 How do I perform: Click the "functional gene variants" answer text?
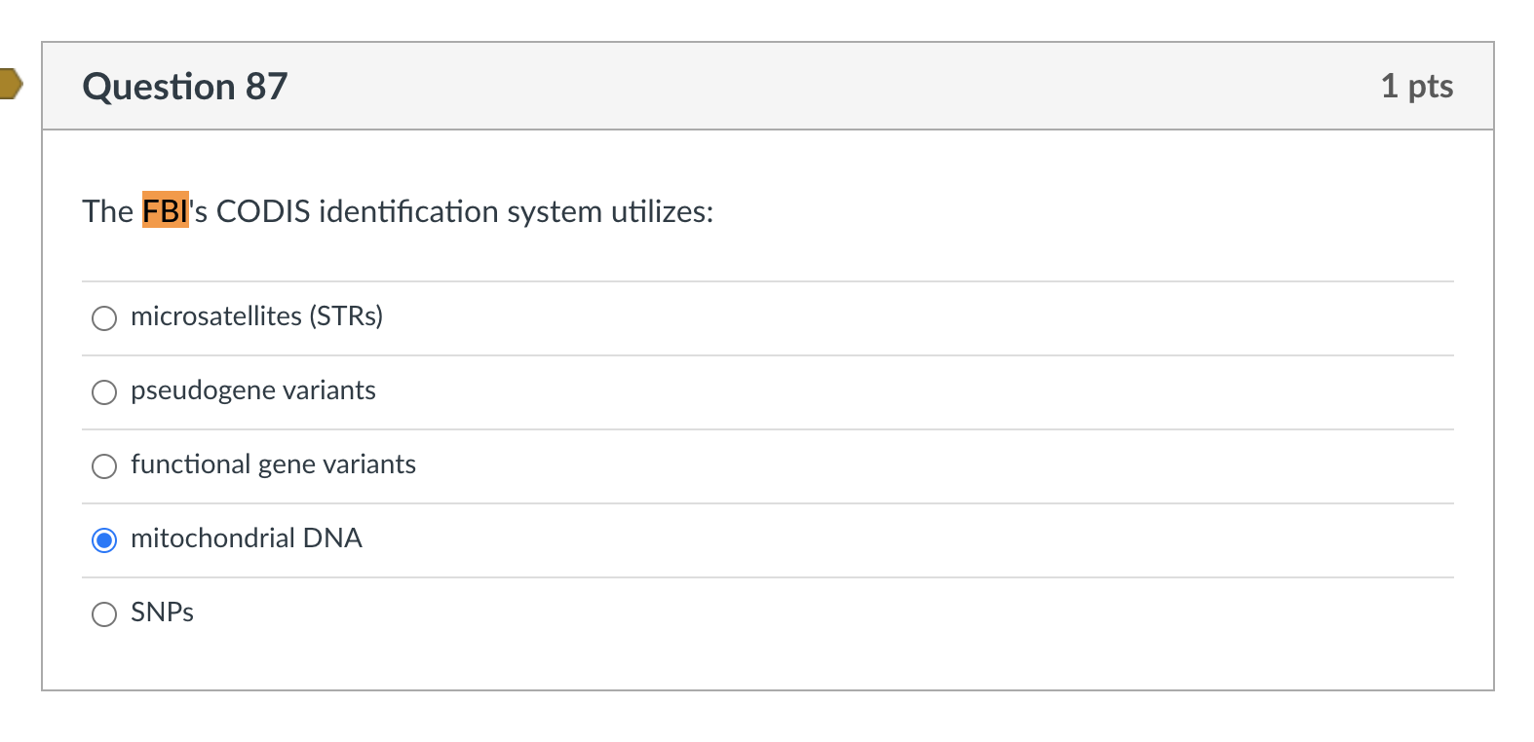[x=273, y=464]
